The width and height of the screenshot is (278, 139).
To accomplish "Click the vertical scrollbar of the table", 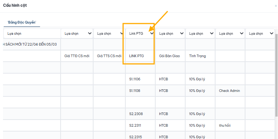I will (x=277, y=74).
